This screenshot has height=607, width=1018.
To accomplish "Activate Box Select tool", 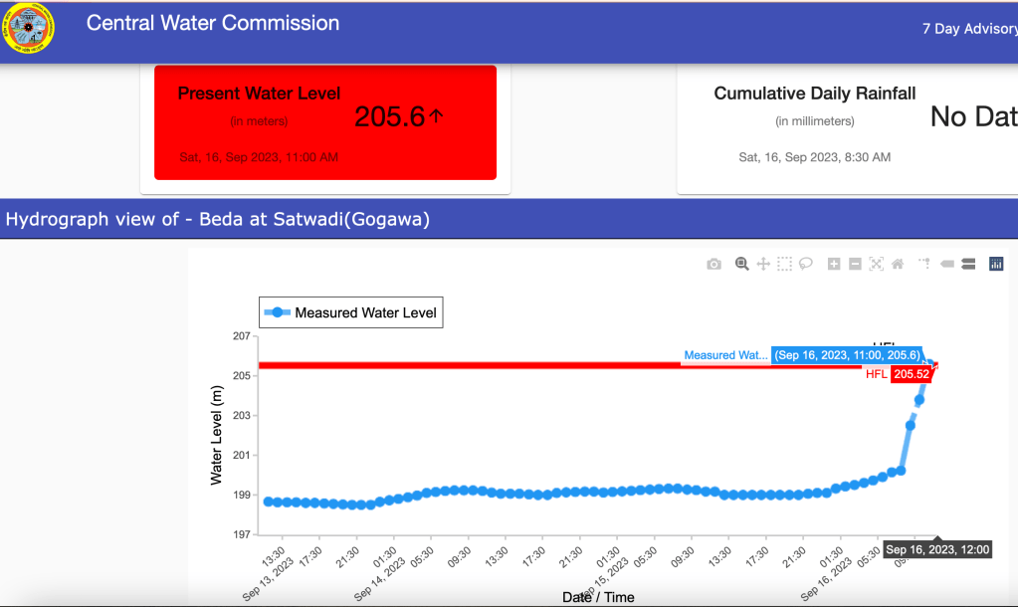I will (x=784, y=264).
